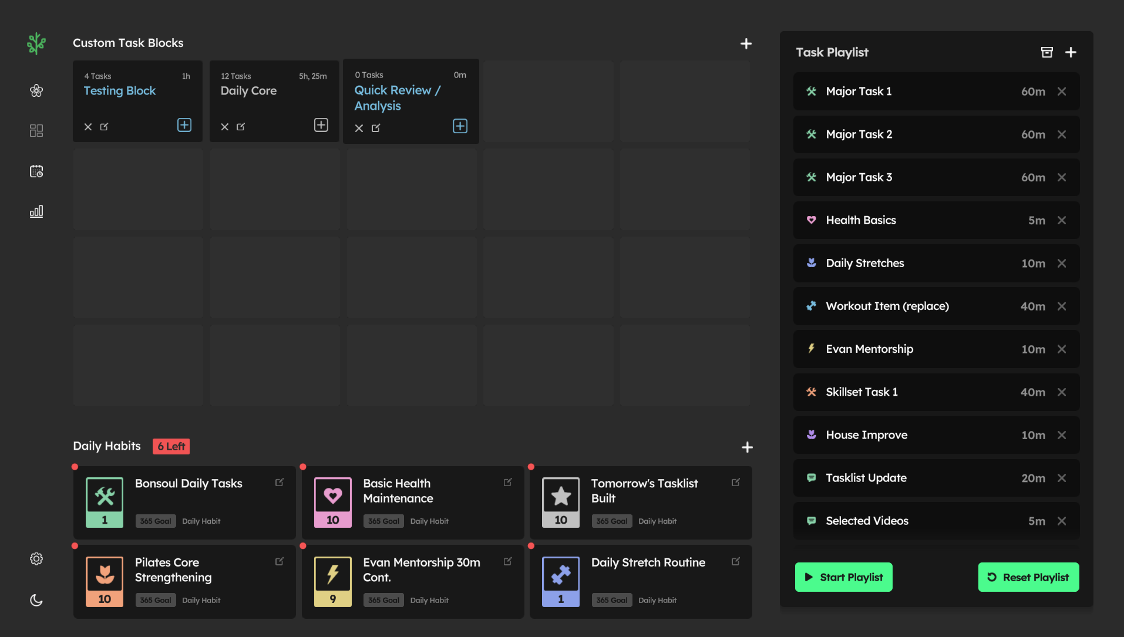
Task: Edit Bonsoul Daily Tasks habit
Action: click(280, 482)
